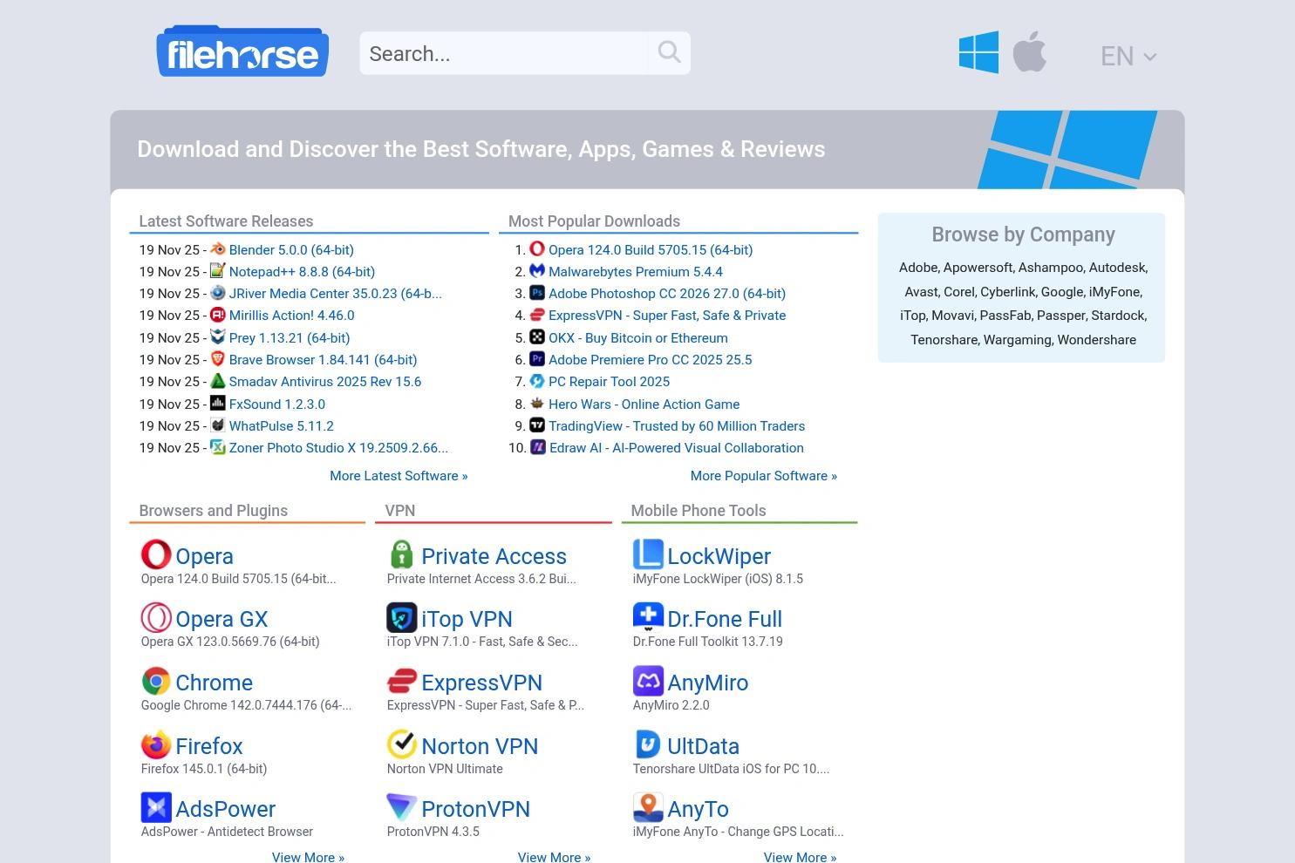Click the FileHorse logo

coord(242,51)
